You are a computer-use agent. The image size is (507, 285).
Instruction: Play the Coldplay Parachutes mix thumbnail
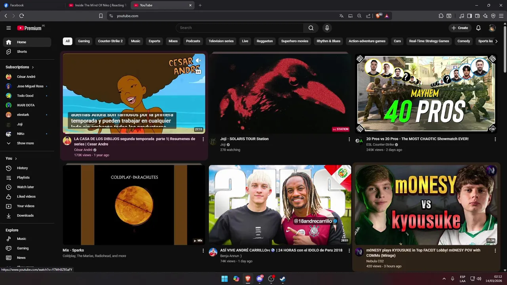coord(134,205)
